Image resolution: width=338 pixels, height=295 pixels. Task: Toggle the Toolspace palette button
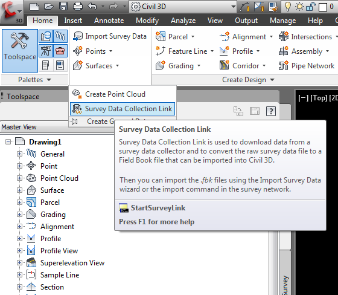(x=20, y=51)
